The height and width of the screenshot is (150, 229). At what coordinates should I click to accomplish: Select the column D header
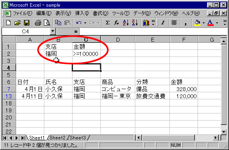tap(118, 40)
